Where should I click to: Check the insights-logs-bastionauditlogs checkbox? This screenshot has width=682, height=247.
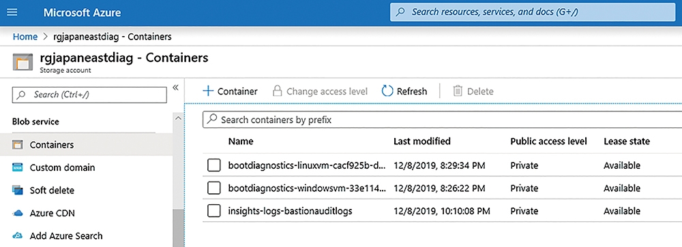[x=213, y=211]
